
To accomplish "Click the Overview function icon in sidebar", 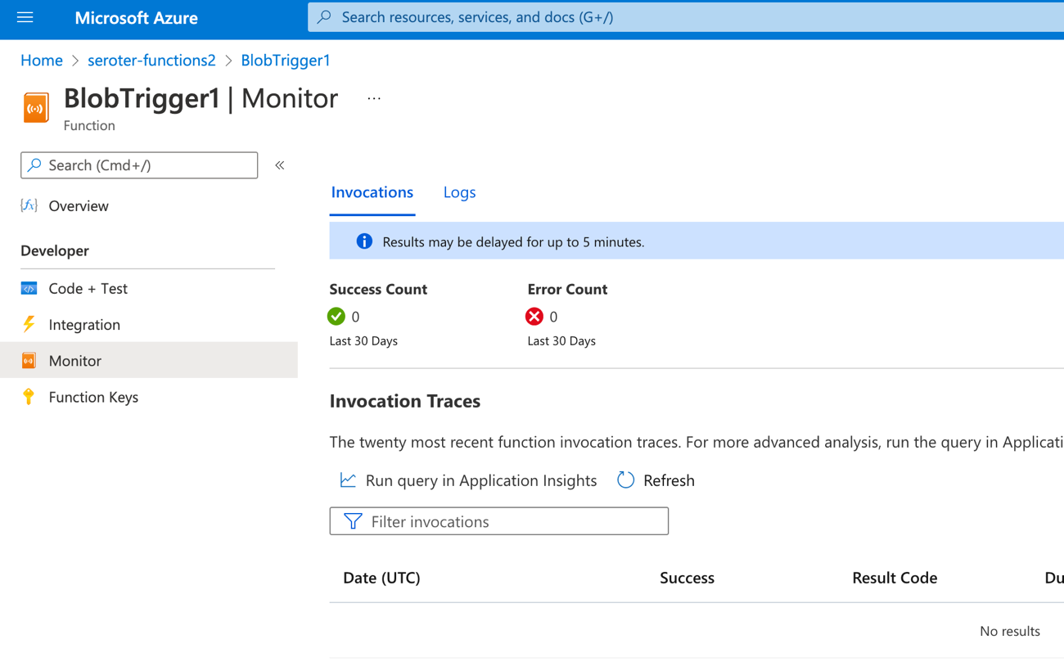I will pos(29,205).
